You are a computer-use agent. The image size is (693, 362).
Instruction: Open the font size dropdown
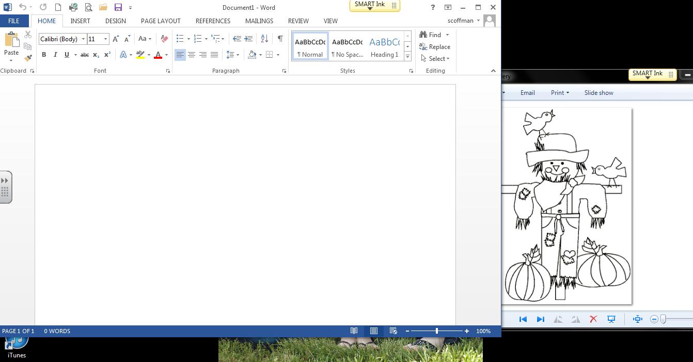coord(105,39)
